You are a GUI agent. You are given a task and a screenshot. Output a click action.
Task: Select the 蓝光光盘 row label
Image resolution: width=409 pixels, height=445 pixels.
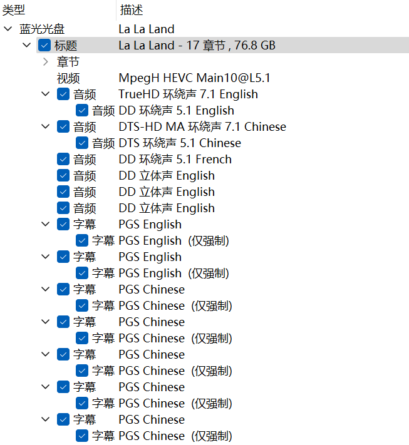42,29
